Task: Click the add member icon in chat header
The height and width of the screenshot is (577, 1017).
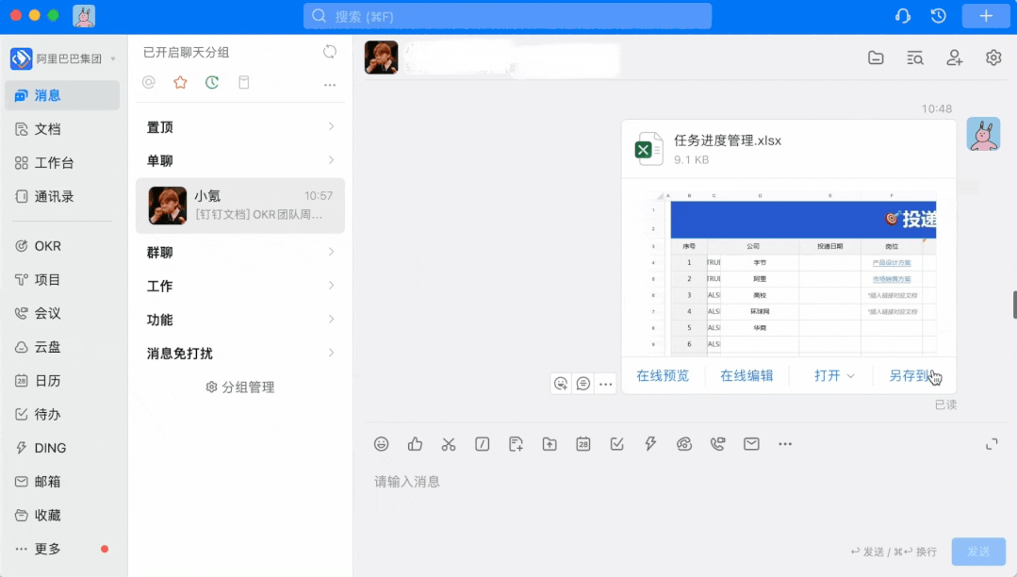Action: (x=954, y=58)
